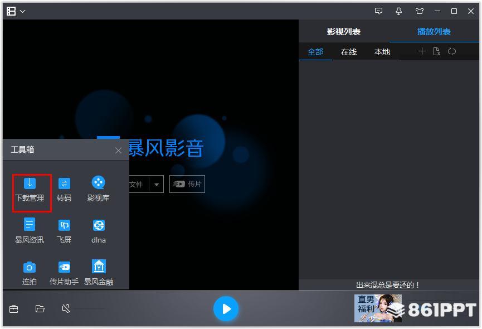The image size is (482, 329).
Task: Maximize the player window
Action: pos(454,11)
